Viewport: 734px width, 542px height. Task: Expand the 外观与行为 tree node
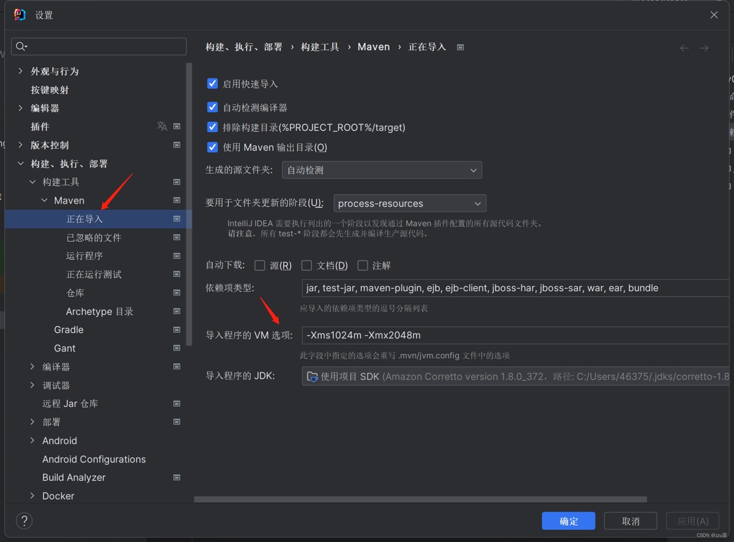pos(20,71)
